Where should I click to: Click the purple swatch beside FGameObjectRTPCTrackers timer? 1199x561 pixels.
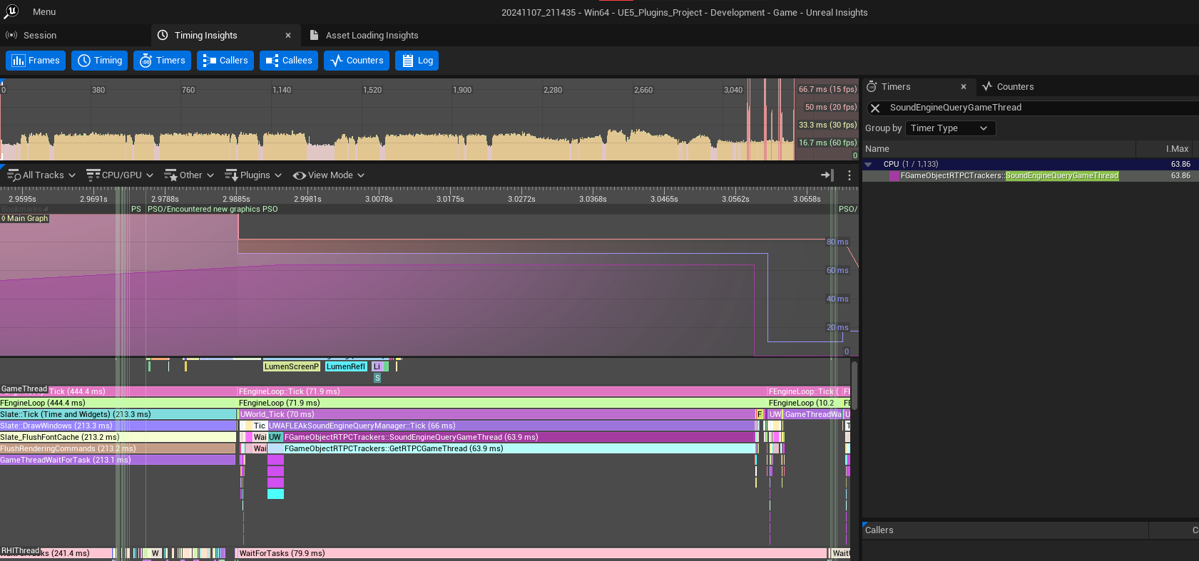[894, 176]
